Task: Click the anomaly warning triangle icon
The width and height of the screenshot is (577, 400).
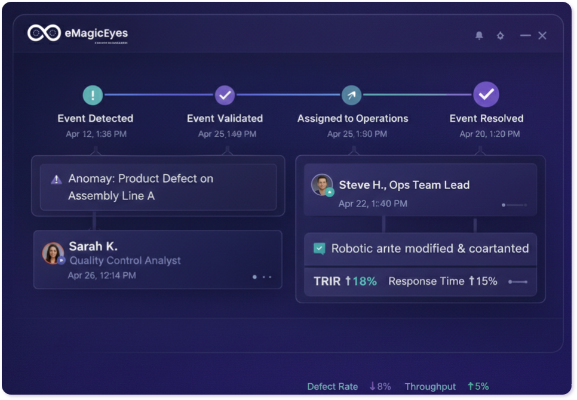Action: (57, 179)
